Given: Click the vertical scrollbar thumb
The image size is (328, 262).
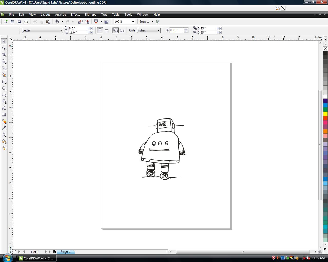Looking at the screenshot, I should (320, 145).
